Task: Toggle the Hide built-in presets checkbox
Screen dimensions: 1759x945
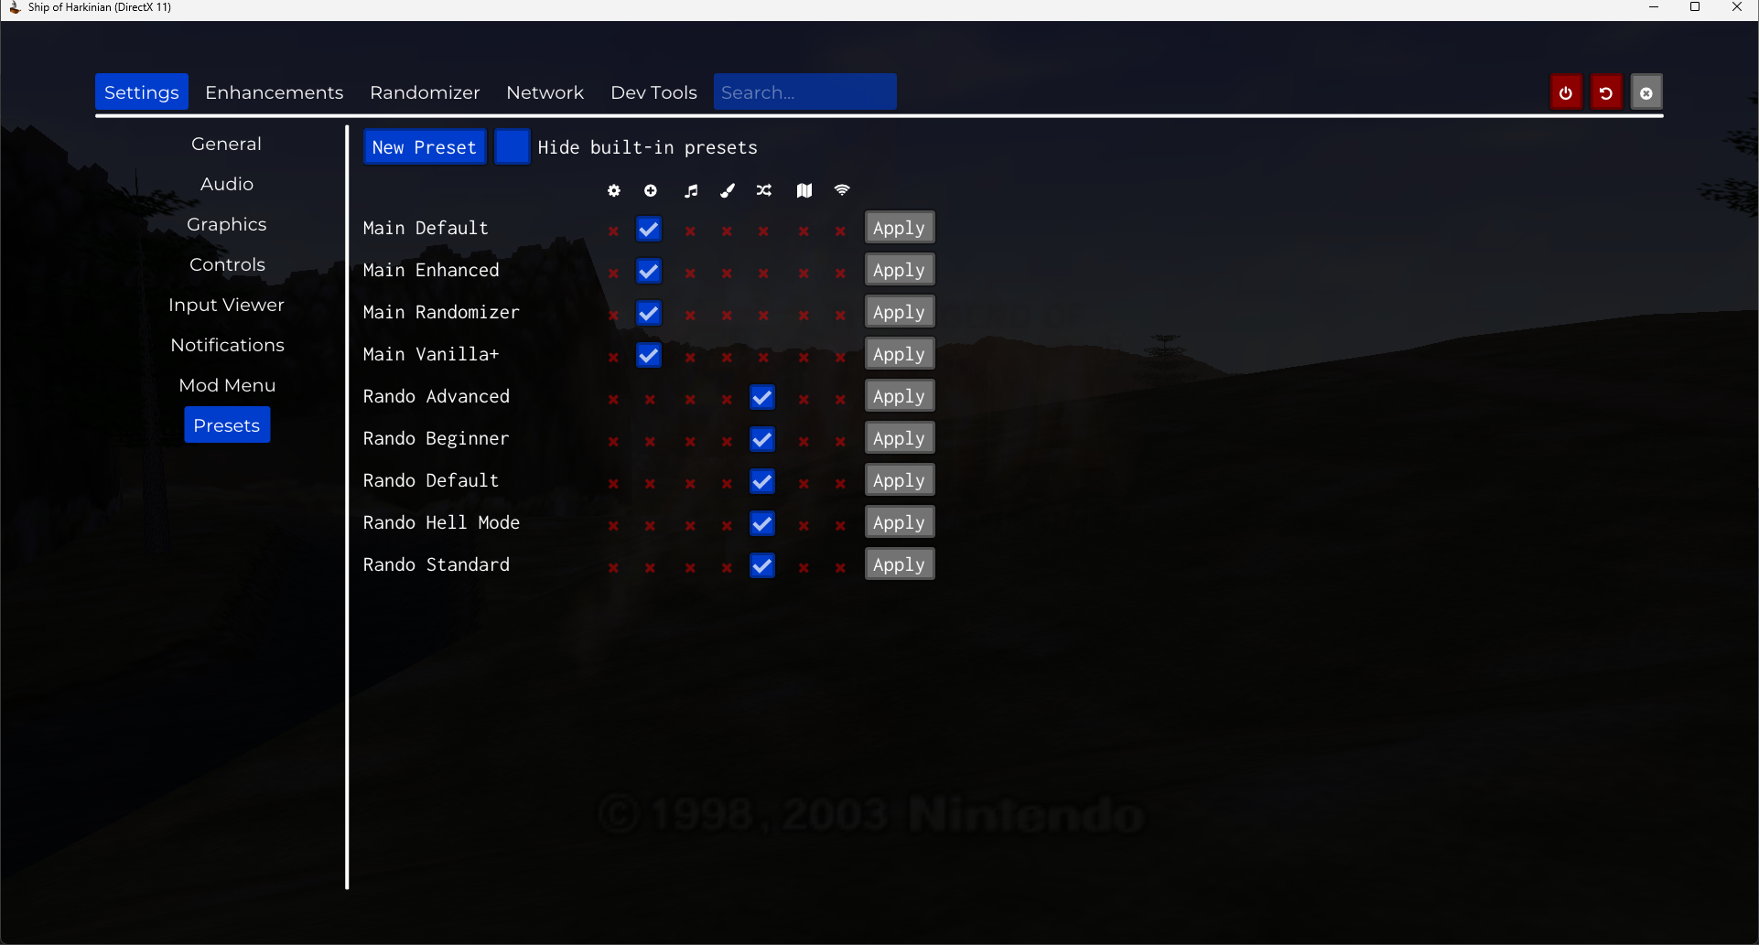Action: click(512, 147)
